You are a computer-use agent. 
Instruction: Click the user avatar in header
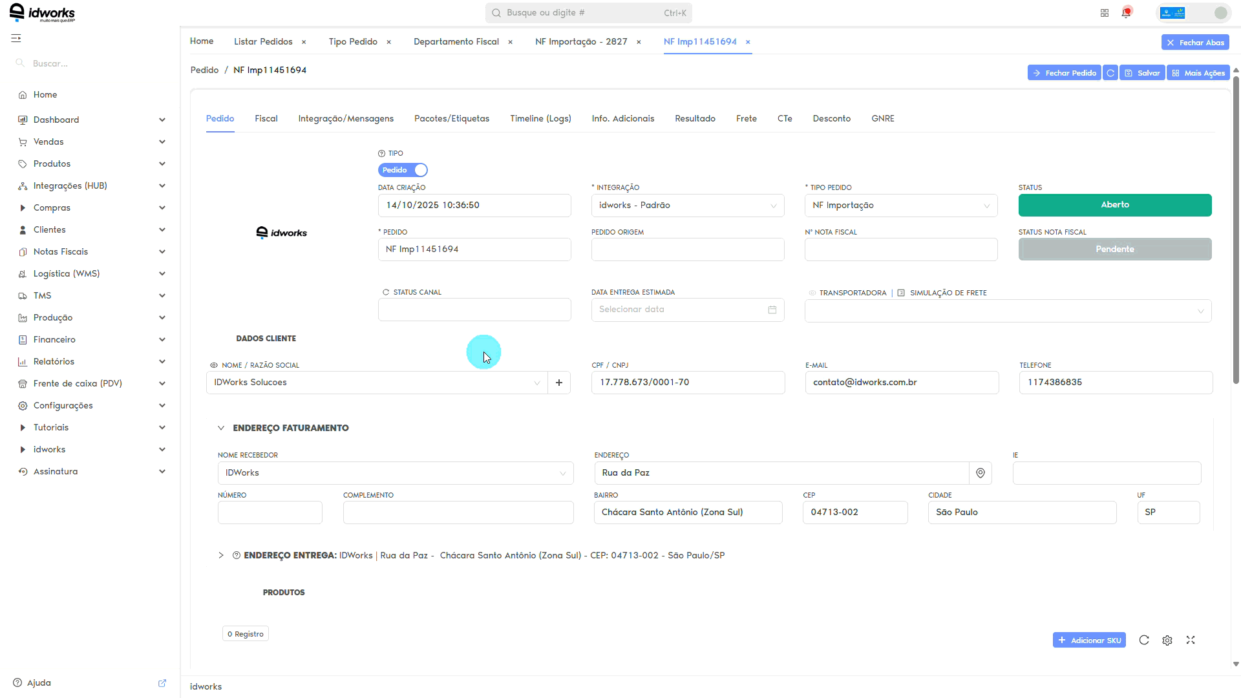click(1220, 13)
